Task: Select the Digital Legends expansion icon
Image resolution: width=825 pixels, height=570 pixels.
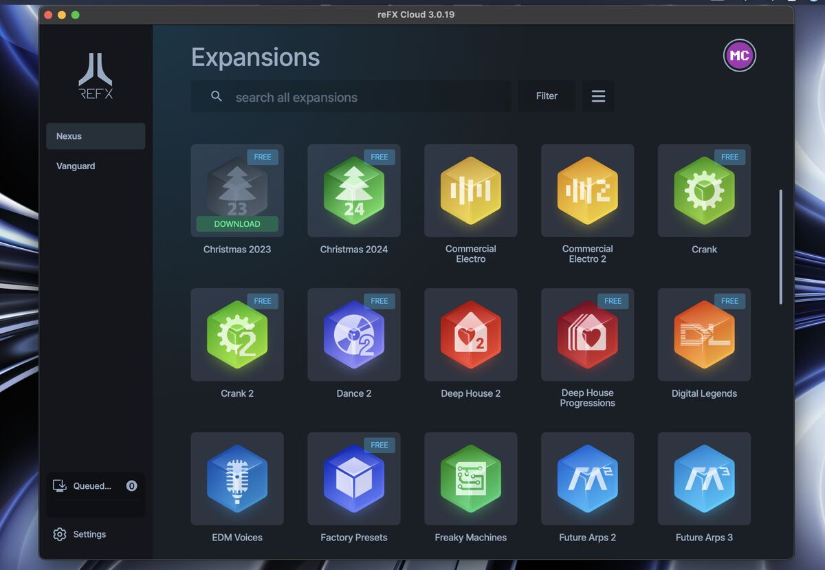Action: click(704, 335)
